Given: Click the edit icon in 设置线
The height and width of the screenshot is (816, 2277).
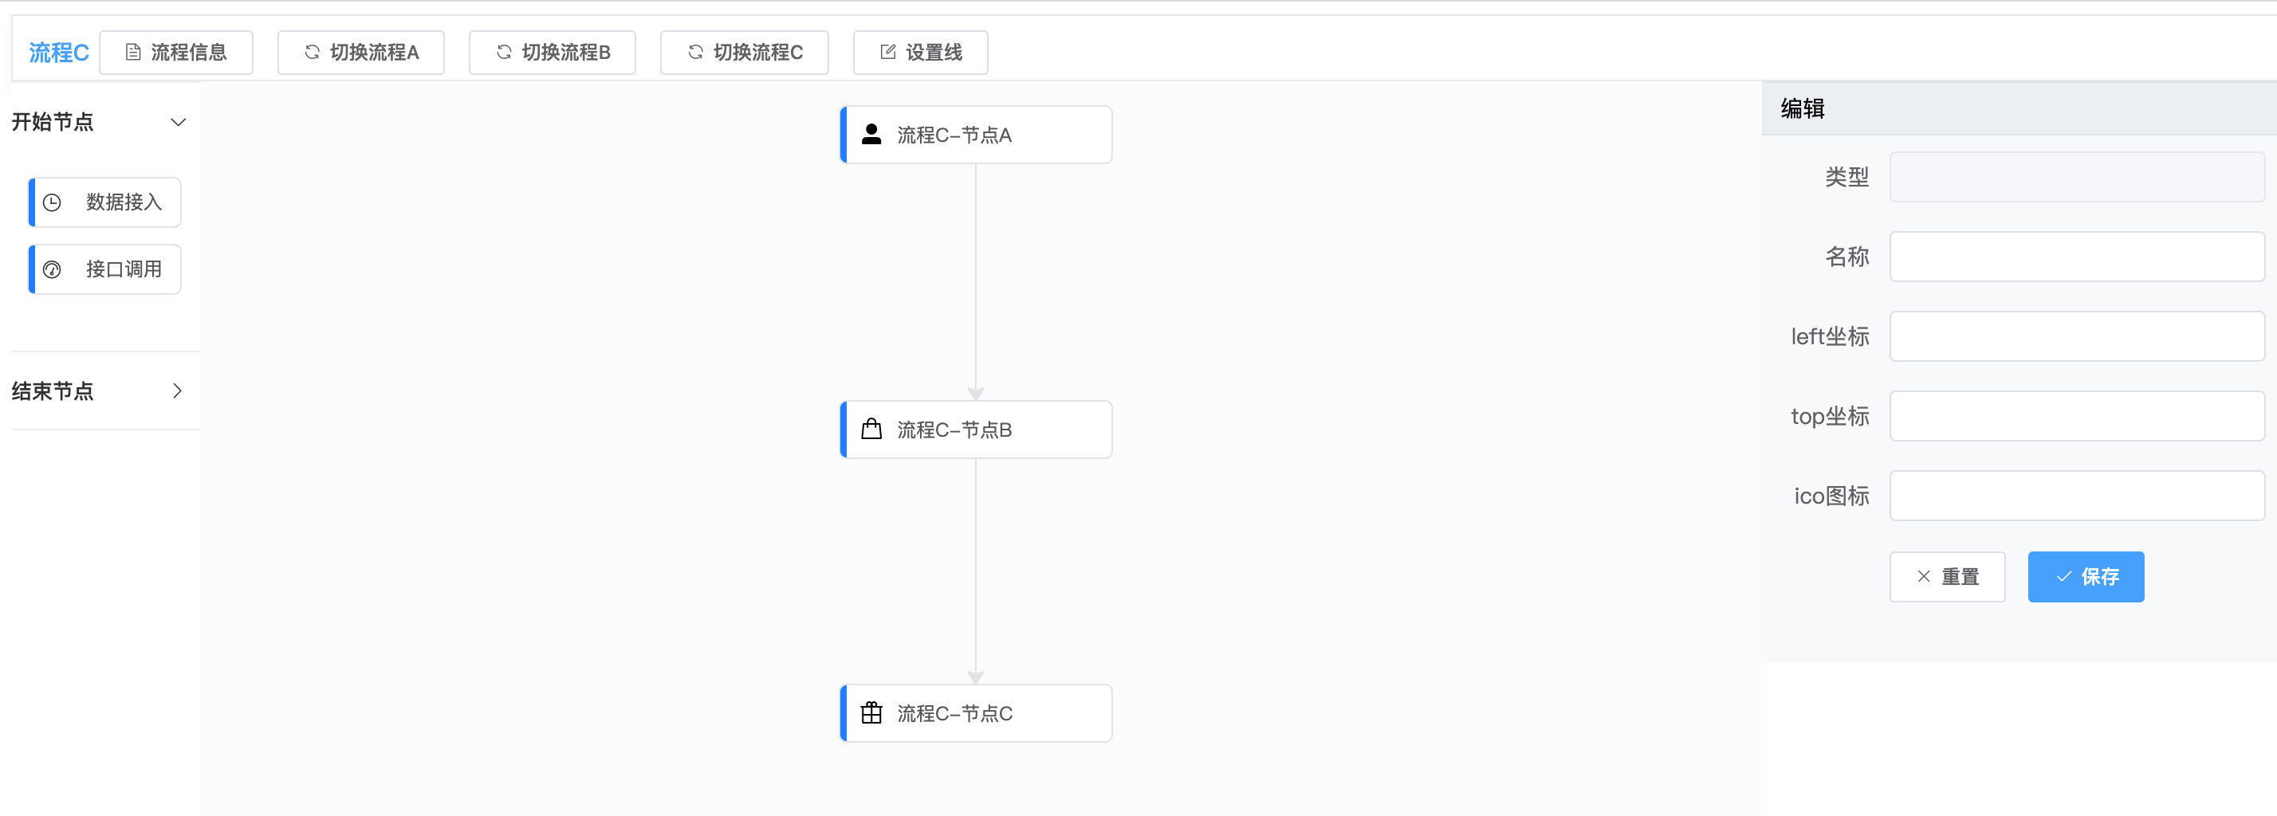Looking at the screenshot, I should [888, 53].
